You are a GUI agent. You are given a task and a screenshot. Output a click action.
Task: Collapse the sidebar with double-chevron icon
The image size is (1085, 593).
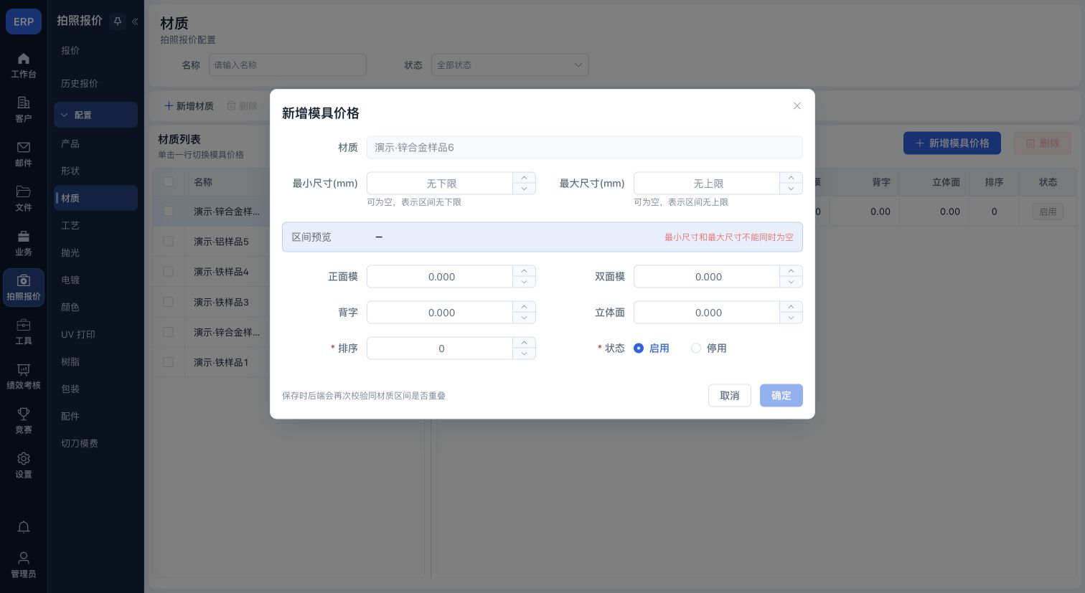coord(135,22)
